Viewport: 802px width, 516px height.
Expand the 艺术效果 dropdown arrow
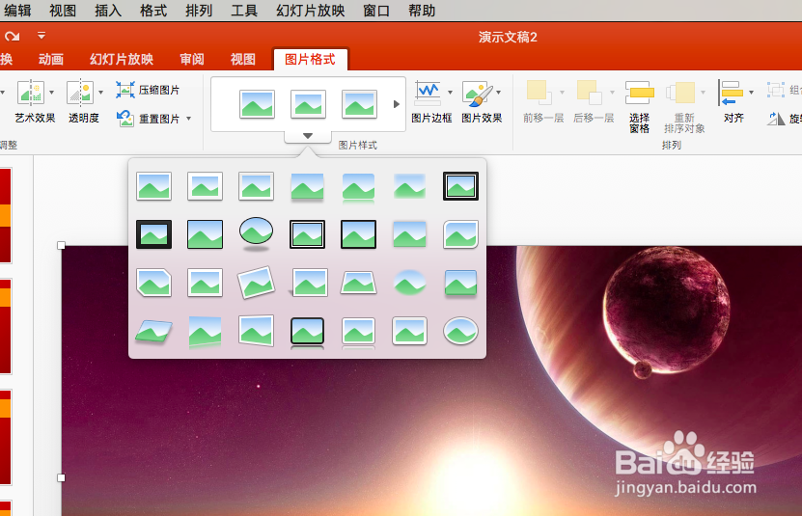coord(52,93)
